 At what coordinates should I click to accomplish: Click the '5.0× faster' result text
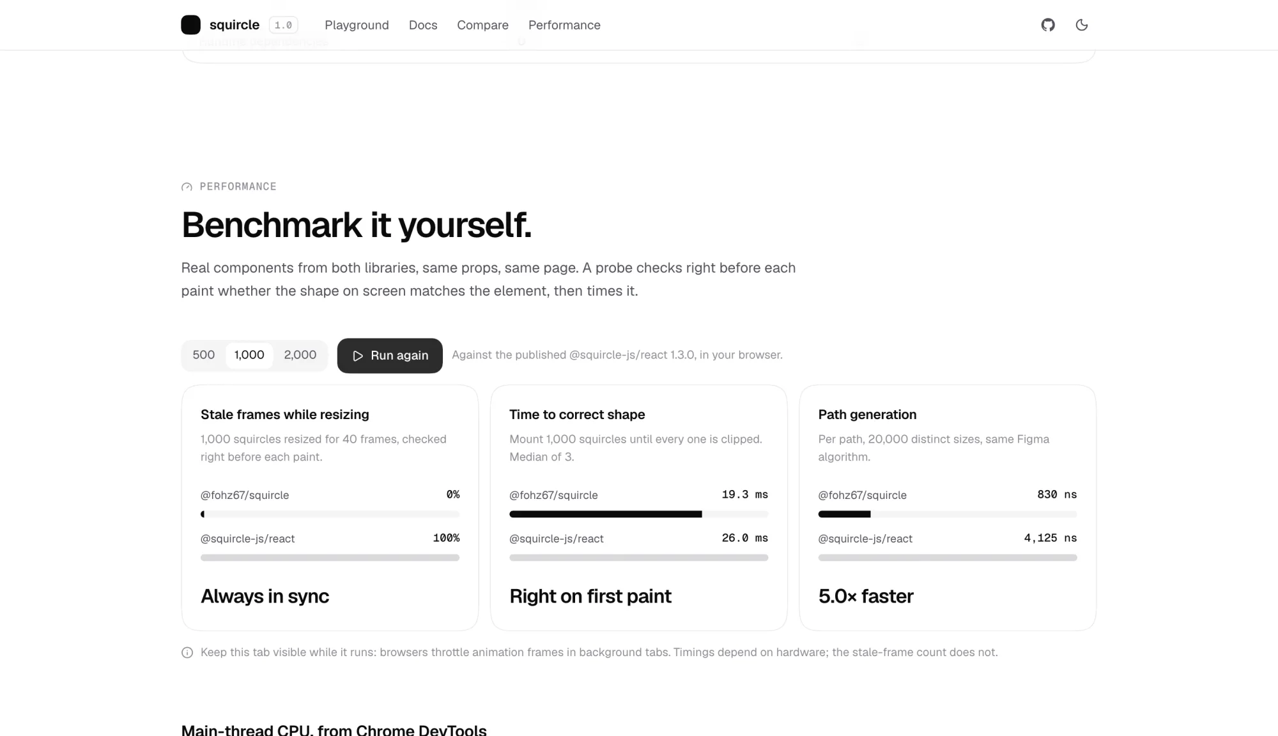(866, 596)
